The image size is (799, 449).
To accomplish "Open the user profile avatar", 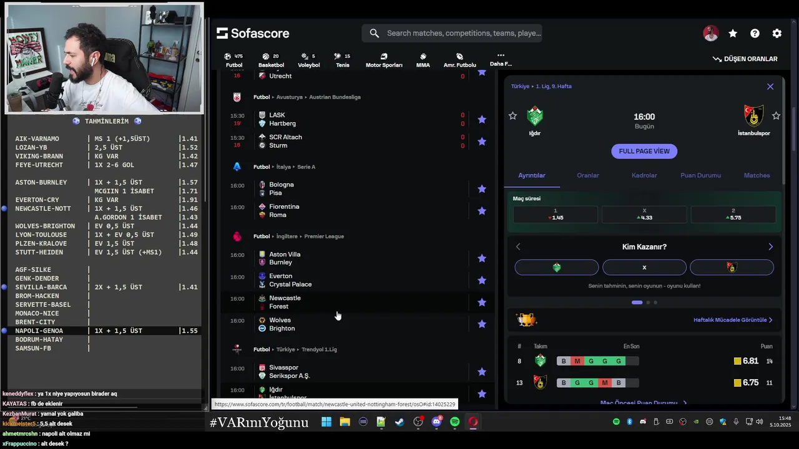I will point(710,34).
